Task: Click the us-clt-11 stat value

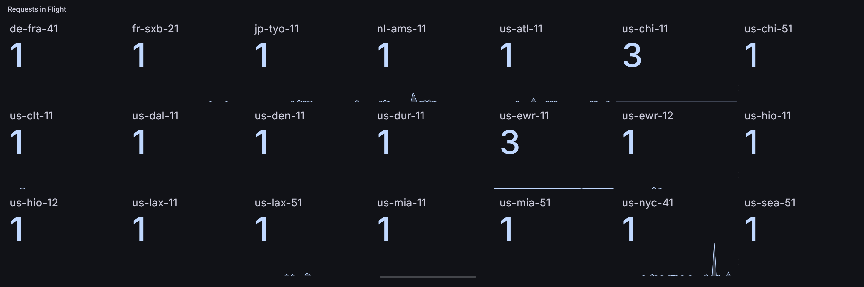Action: (x=16, y=143)
